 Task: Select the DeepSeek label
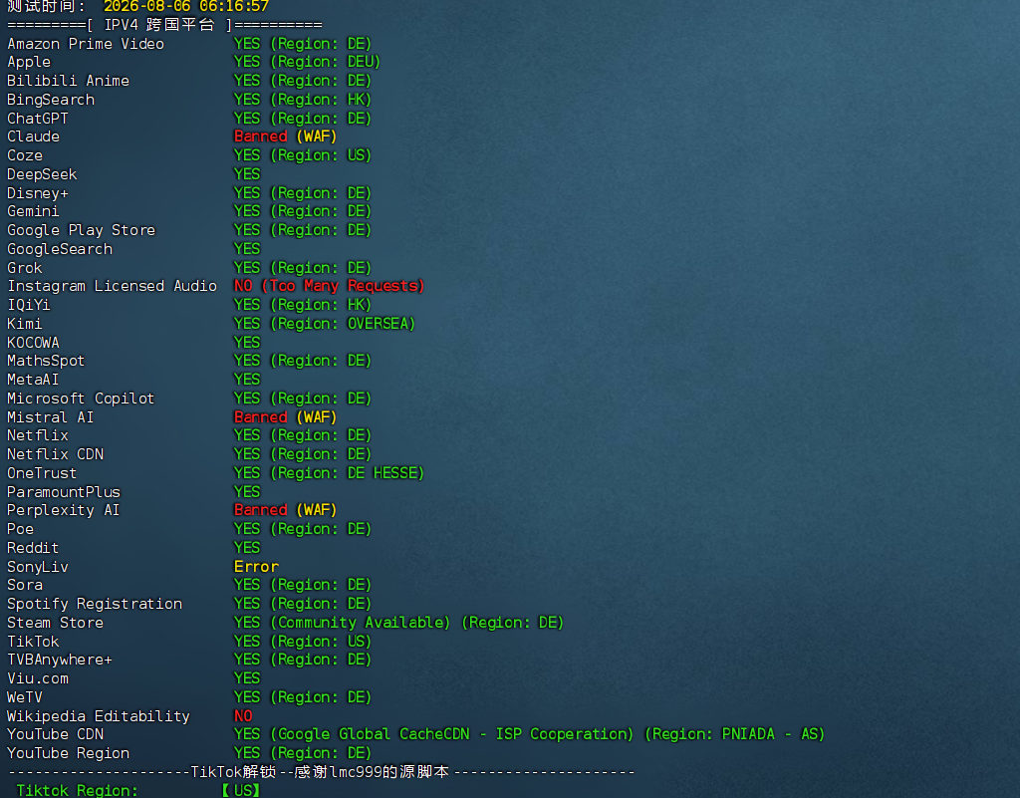pos(42,174)
